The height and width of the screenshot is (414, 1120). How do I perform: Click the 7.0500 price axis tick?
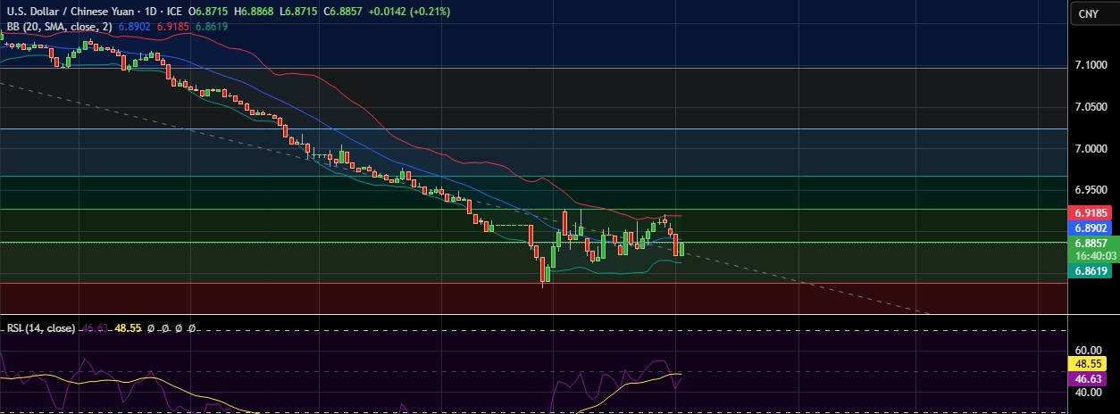[x=1091, y=107]
